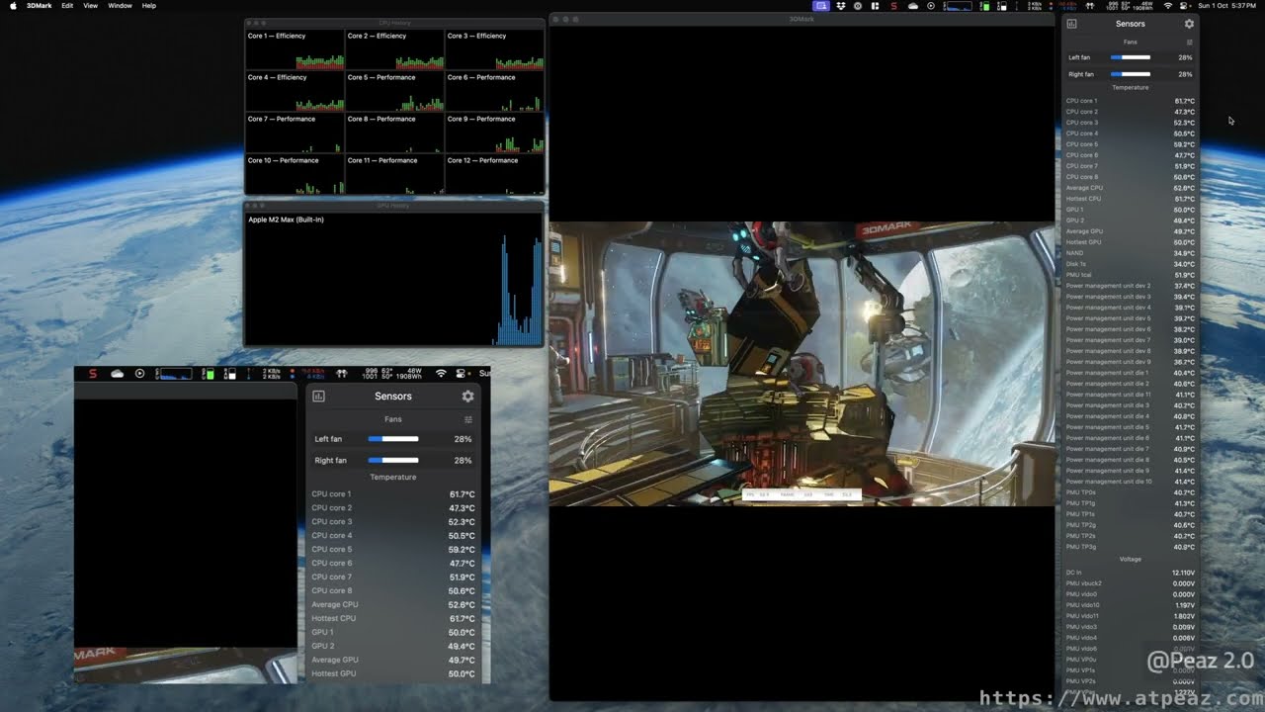Click AirPods icon in magnified inset menu bar

pyautogui.click(x=342, y=374)
